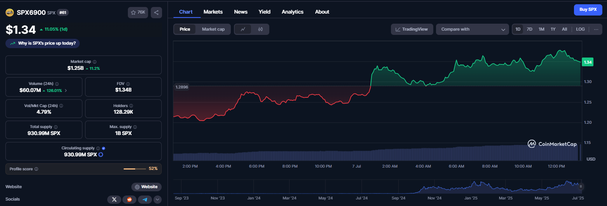
Task: Click the Market cap info icon
Action: [95, 62]
